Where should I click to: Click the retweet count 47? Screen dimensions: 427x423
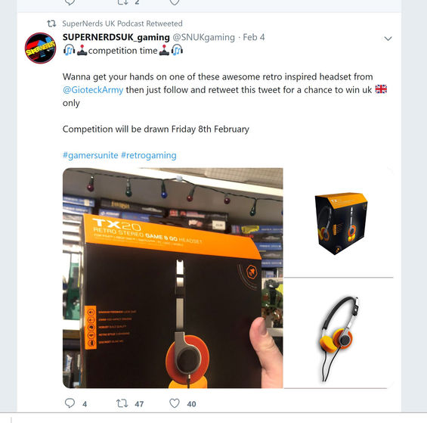click(139, 404)
